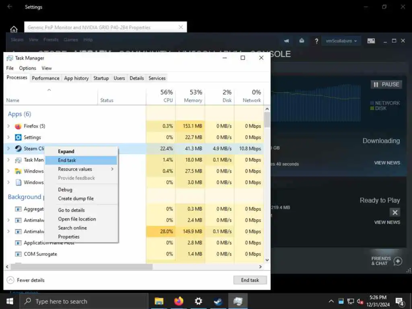The height and width of the screenshot is (309, 412).
Task: Show hidden system tray icons
Action: [x=332, y=301]
